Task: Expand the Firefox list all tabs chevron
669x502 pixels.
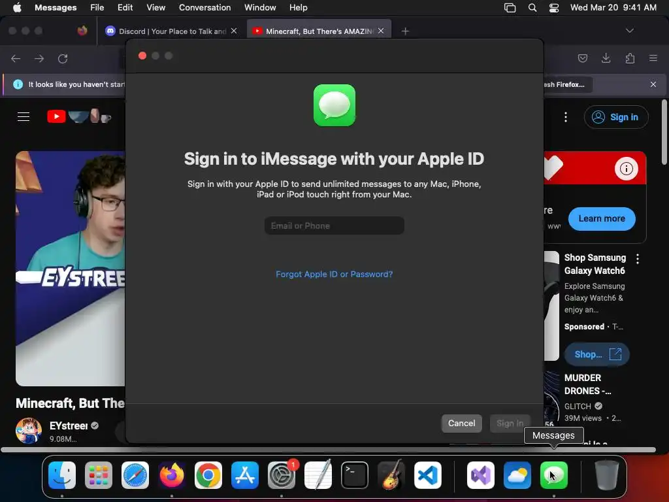Action: 629,31
